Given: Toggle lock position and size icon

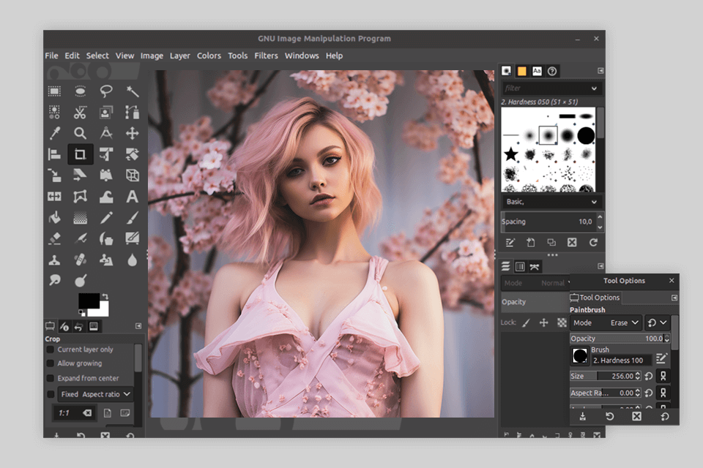Looking at the screenshot, I should [544, 322].
